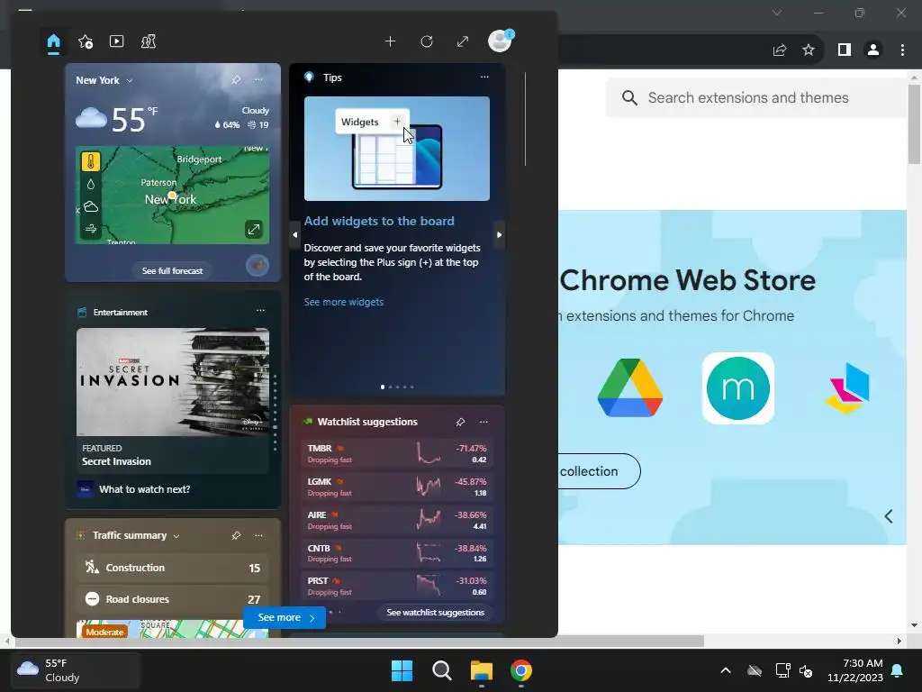Click the See more button

(x=285, y=618)
